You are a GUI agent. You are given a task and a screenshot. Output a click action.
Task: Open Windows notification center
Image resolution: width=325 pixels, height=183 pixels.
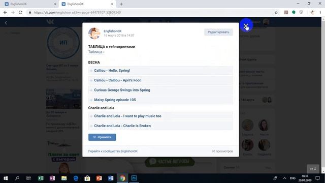[x=317, y=178]
